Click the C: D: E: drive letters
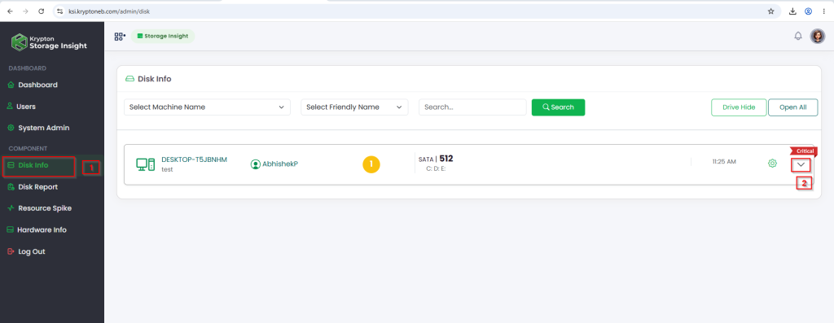834x323 pixels. [x=436, y=169]
